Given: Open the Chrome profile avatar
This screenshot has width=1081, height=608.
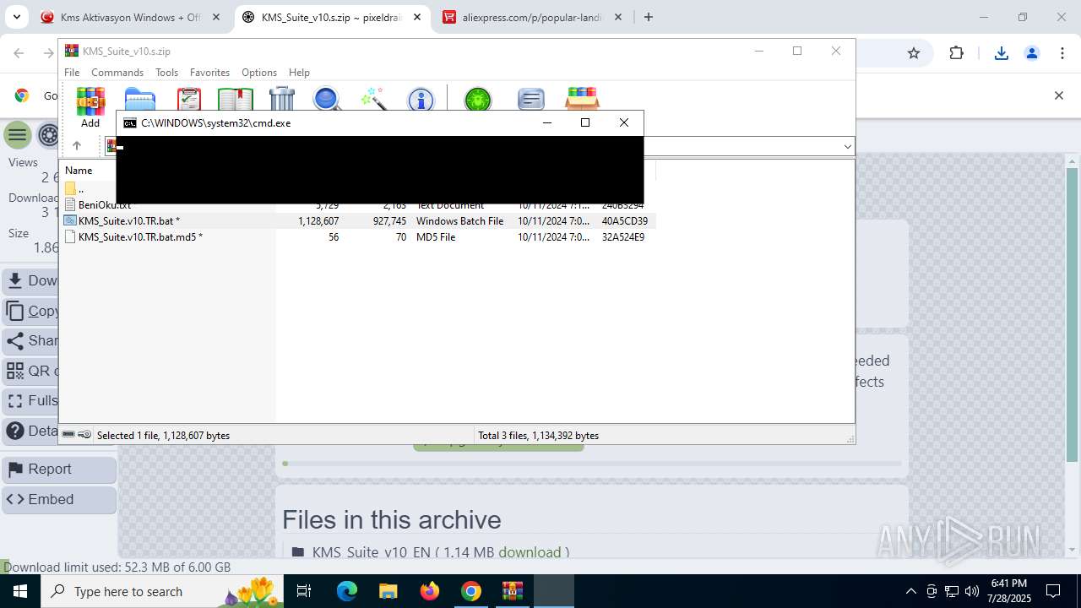Looking at the screenshot, I should tap(1032, 53).
